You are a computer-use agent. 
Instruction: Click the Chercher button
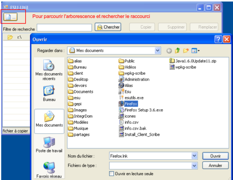[108, 27]
